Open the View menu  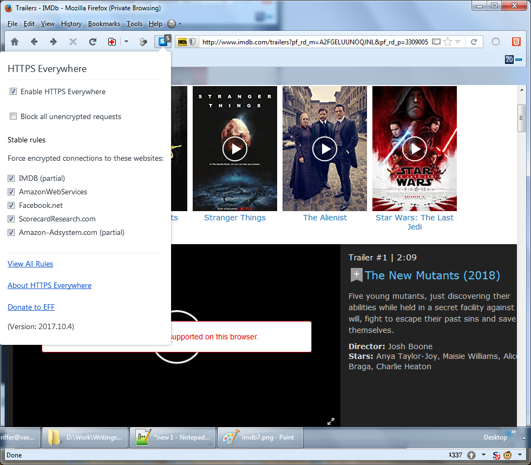tap(48, 24)
